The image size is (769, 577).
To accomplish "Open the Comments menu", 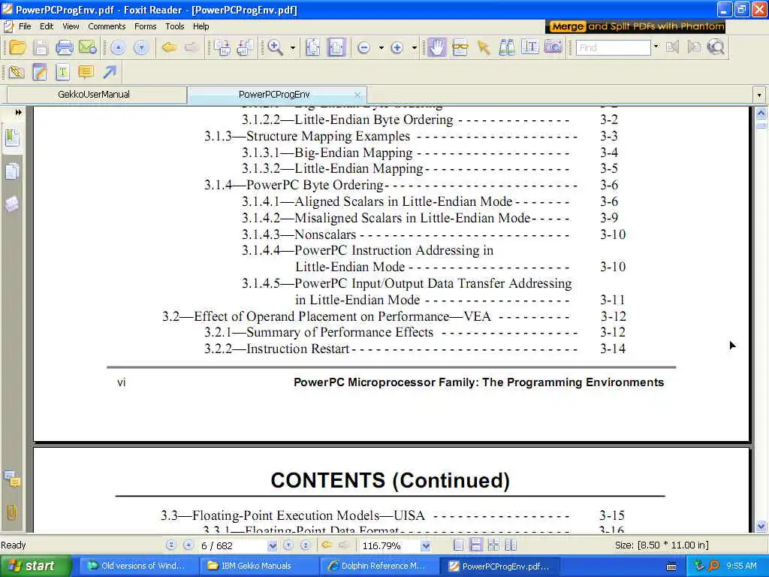I will point(107,26).
